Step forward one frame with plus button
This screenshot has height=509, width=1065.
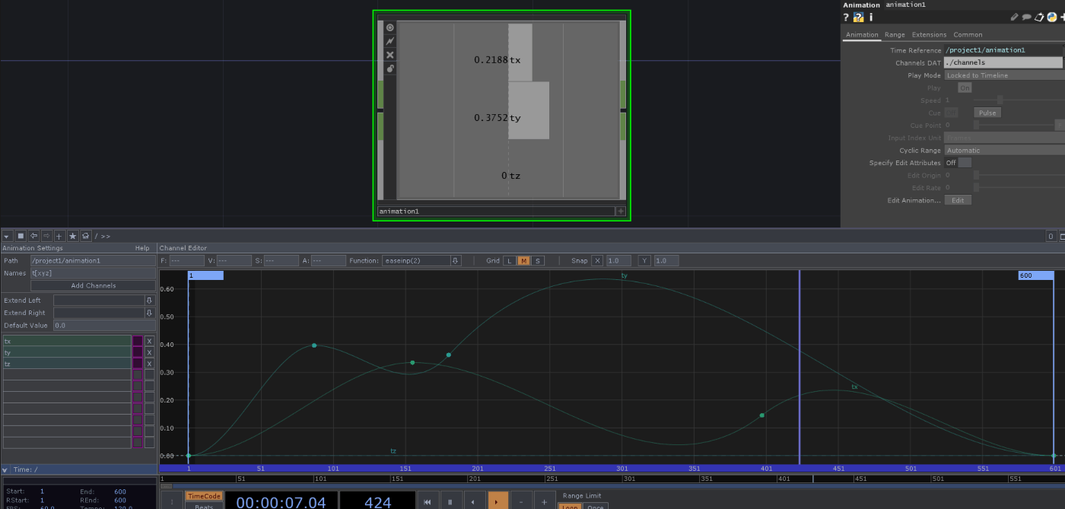click(x=545, y=502)
